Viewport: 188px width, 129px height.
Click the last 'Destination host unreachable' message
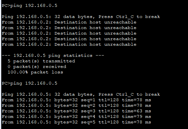pyautogui.click(x=95, y=44)
